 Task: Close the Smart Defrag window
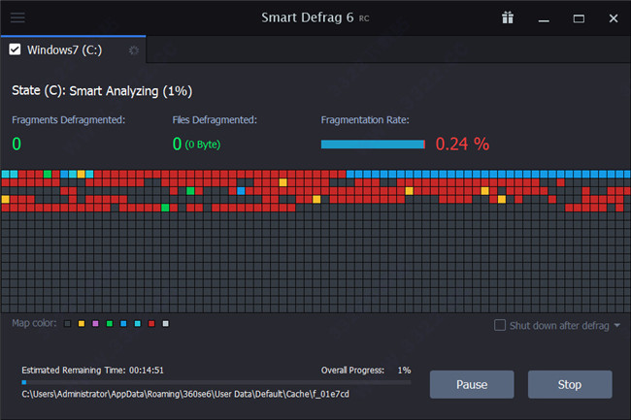(x=614, y=18)
